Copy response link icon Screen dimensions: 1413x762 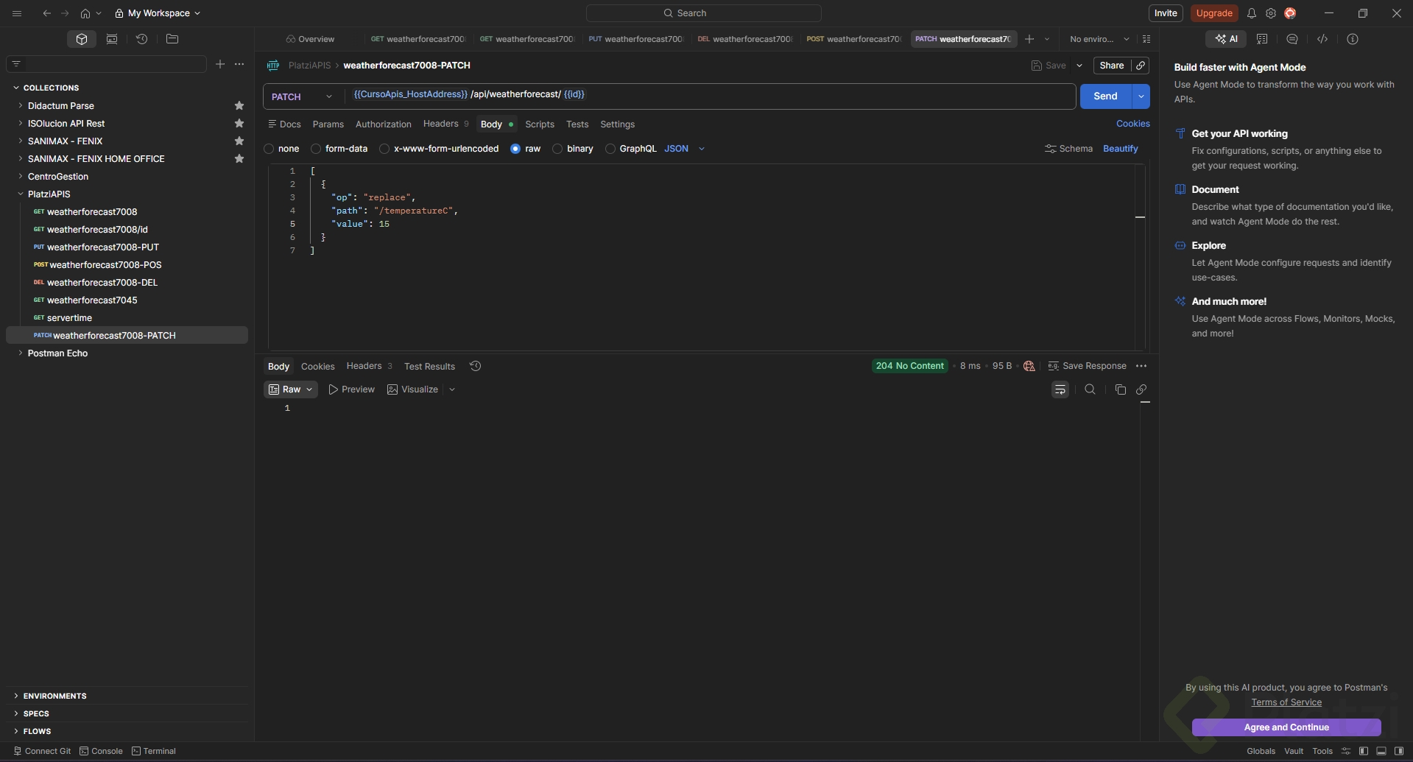pos(1141,389)
